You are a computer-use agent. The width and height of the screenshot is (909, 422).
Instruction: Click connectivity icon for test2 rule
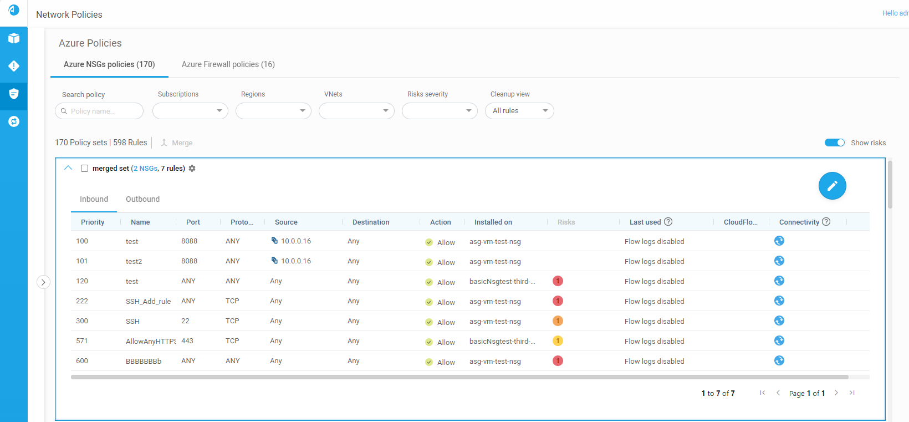point(779,261)
